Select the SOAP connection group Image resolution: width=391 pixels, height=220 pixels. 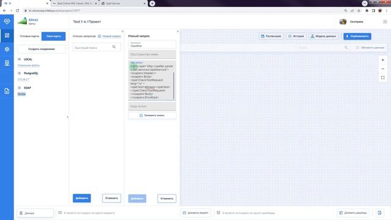27,88
